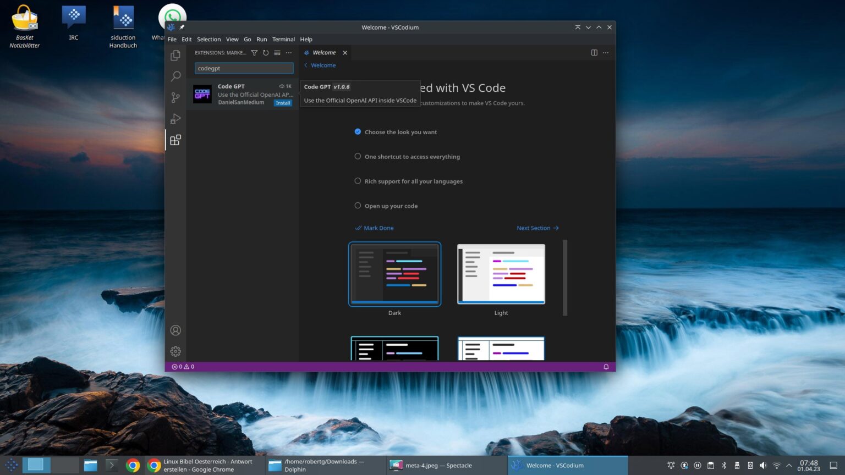This screenshot has height=475, width=845.
Task: Open the editor's More Actions menu
Action: tap(605, 52)
